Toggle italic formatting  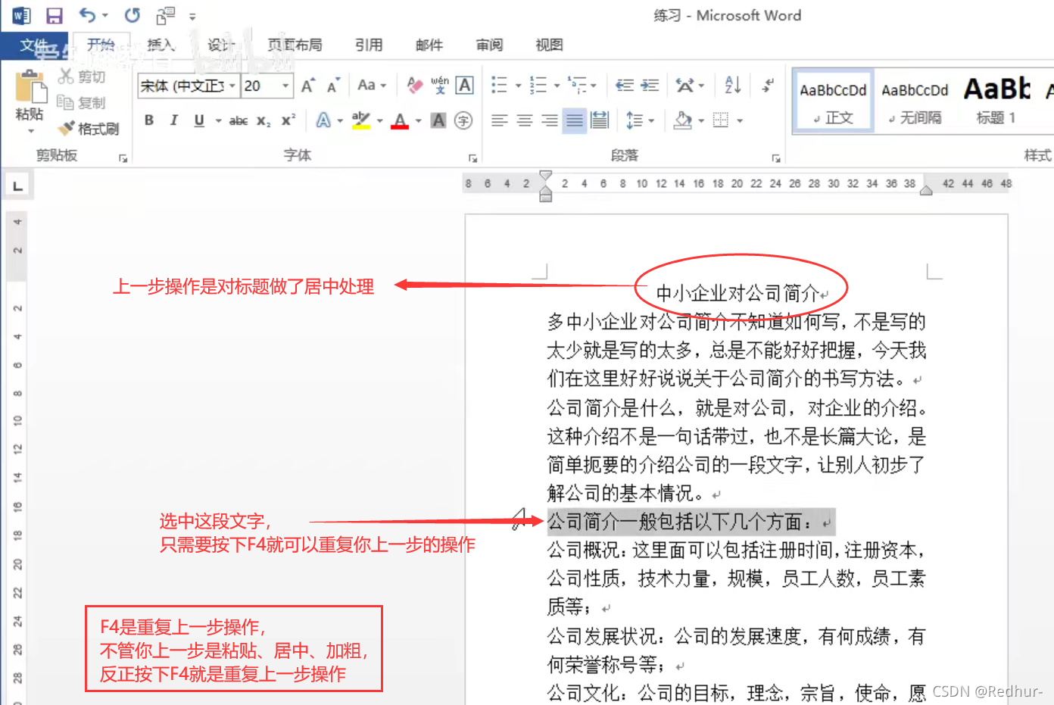pyautogui.click(x=174, y=120)
